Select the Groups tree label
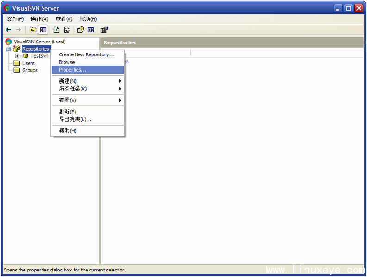367x277 pixels. click(x=30, y=70)
